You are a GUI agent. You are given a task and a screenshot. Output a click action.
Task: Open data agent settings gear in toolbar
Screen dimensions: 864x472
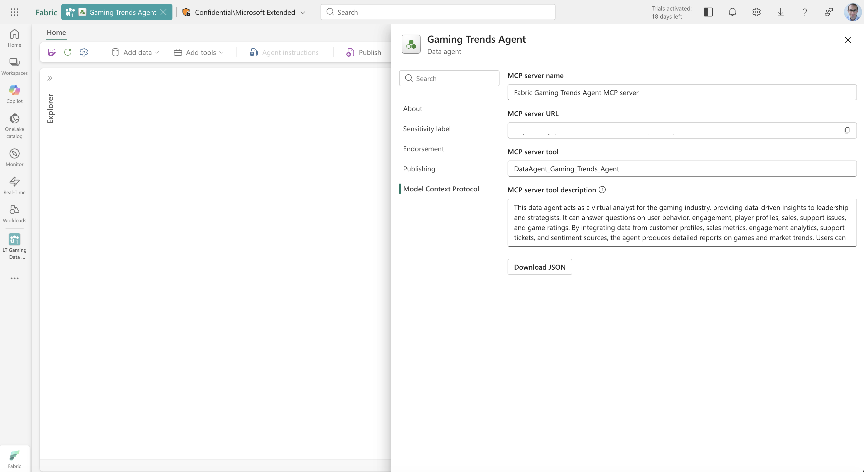tap(84, 52)
